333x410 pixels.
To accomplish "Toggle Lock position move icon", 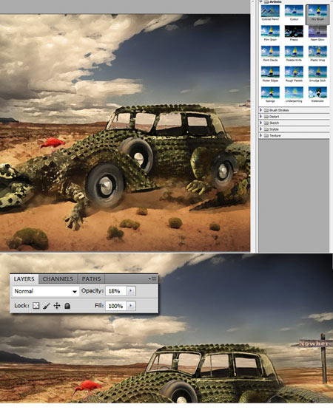I will click(x=57, y=306).
